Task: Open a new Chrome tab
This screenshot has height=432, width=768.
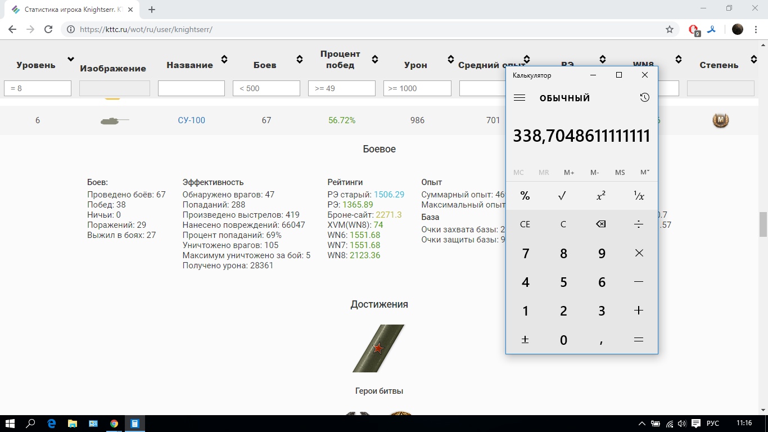Action: [152, 10]
